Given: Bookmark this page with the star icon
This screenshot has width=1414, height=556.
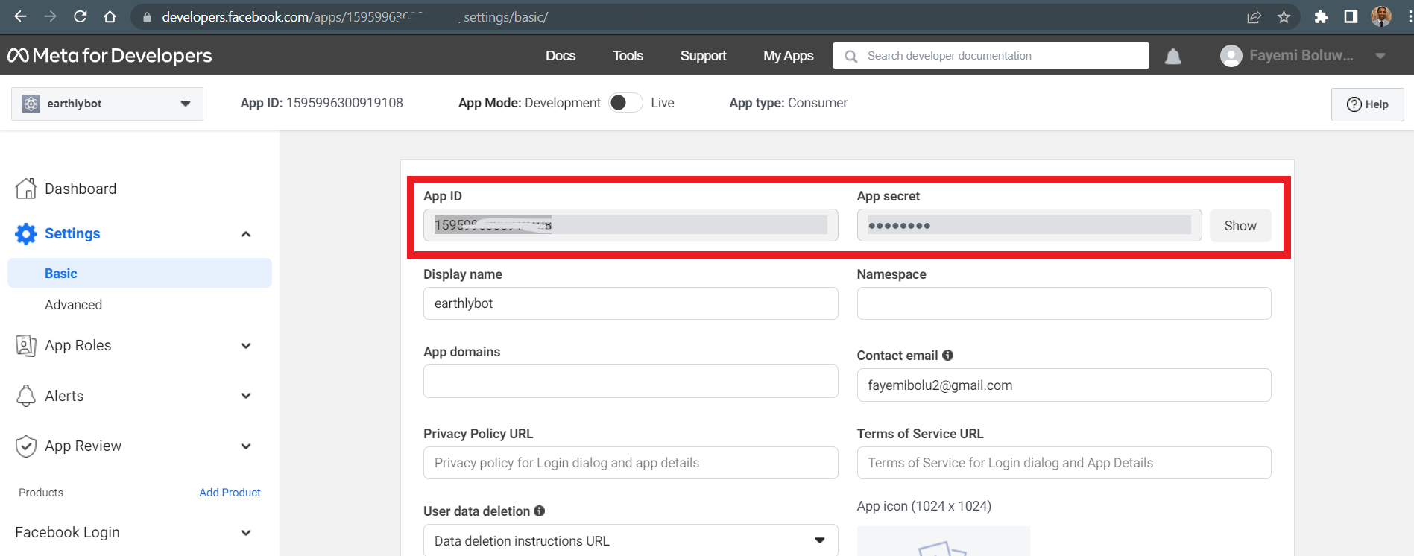Looking at the screenshot, I should (1284, 16).
